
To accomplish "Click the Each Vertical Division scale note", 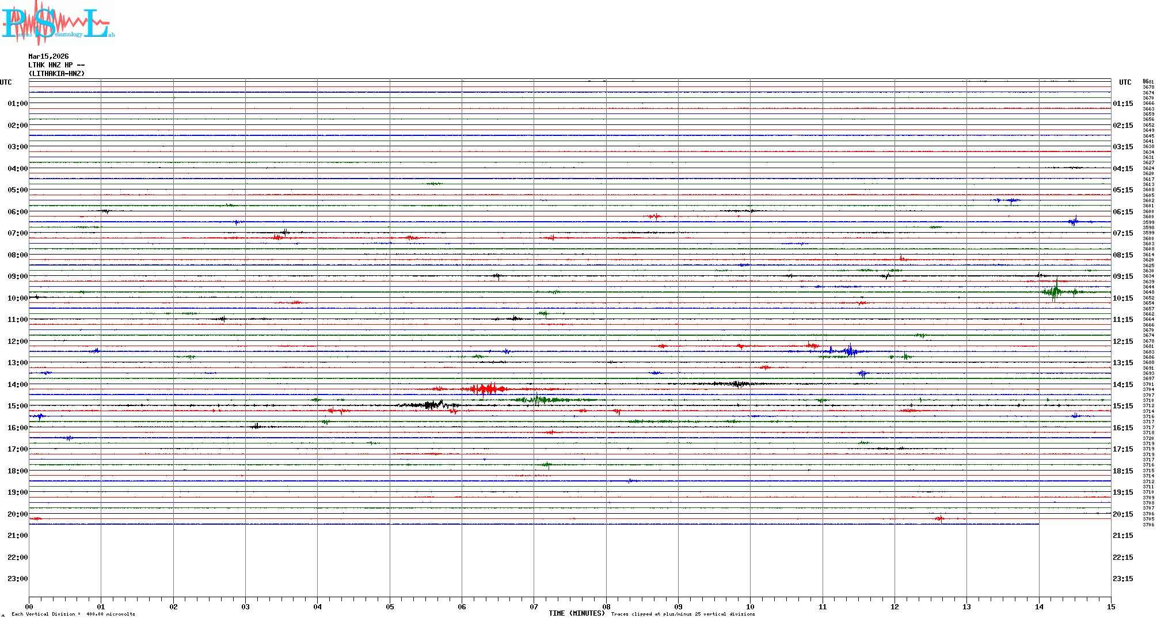I will [x=73, y=614].
